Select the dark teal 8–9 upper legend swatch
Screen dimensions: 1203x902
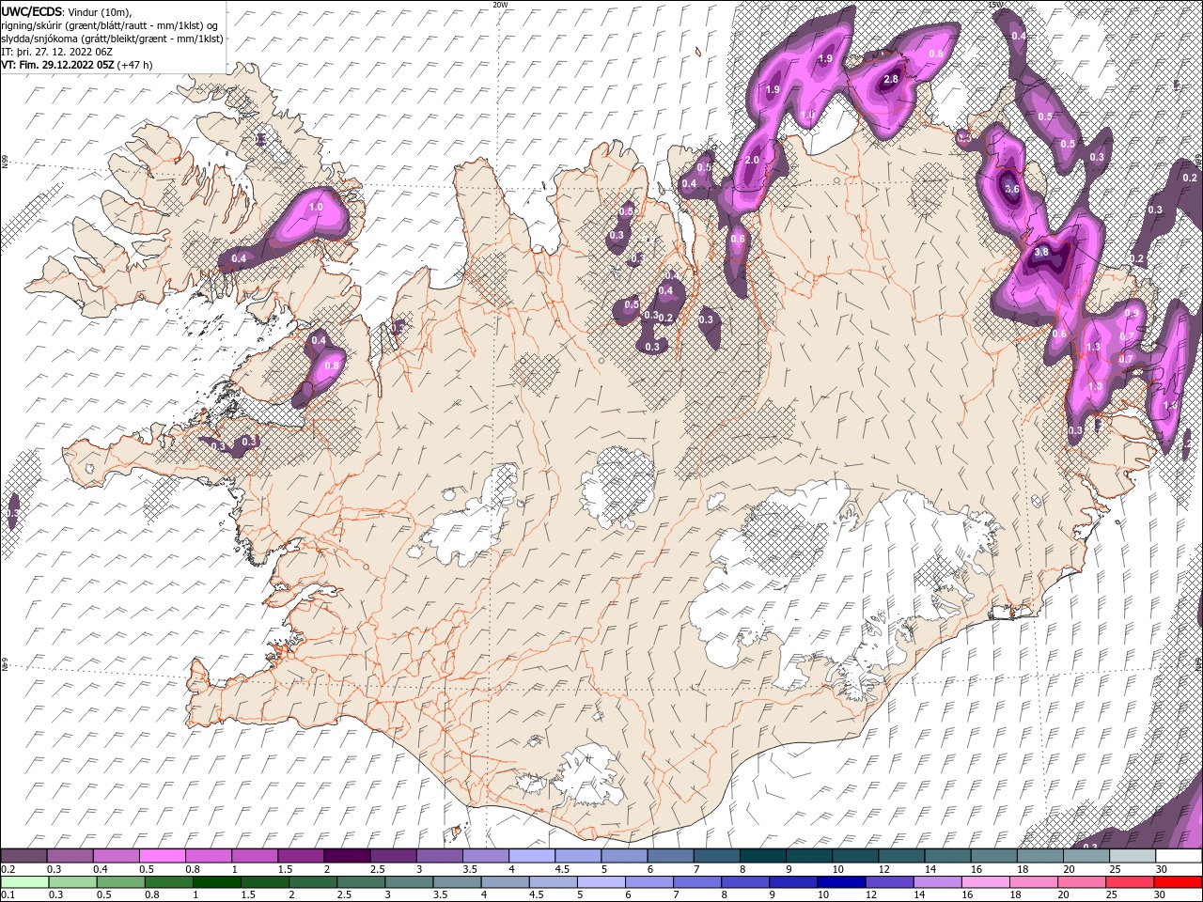(x=762, y=856)
